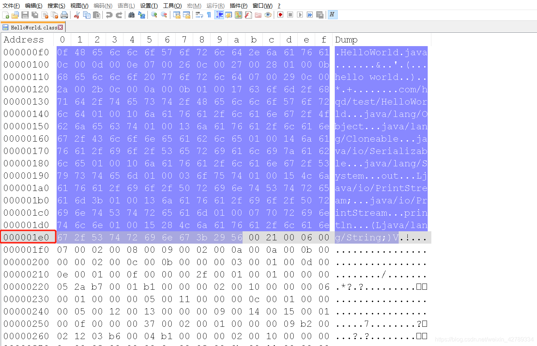Click address row 00000260
The image size is (537, 346).
pos(26,336)
